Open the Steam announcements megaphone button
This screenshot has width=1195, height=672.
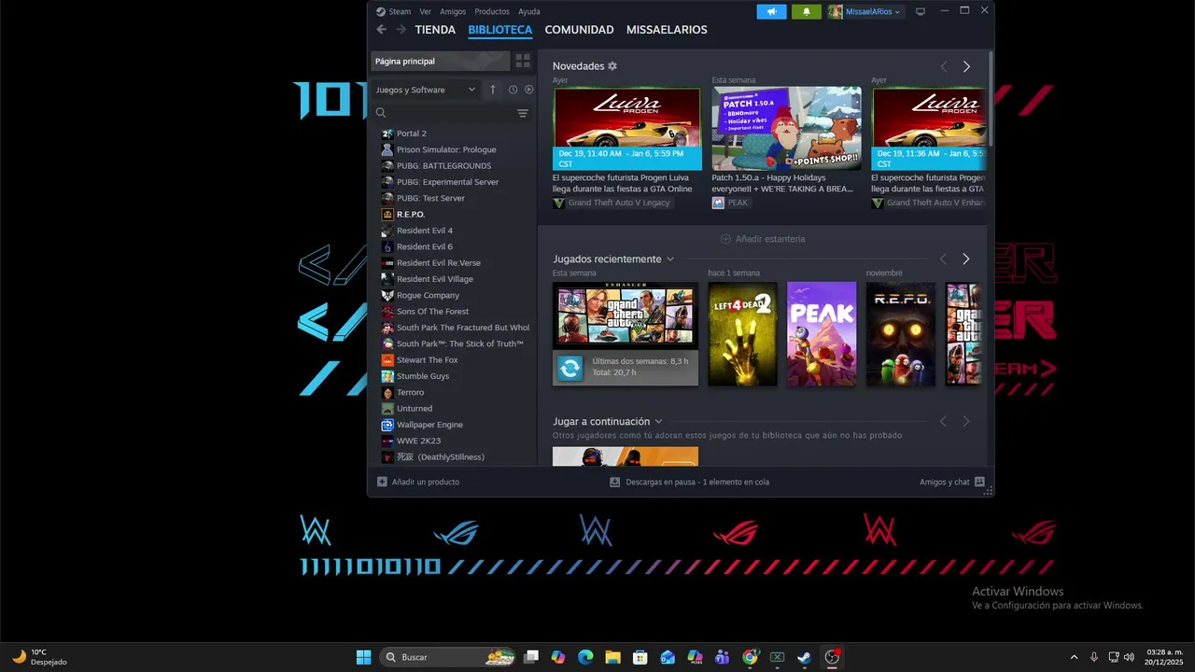[x=771, y=11]
